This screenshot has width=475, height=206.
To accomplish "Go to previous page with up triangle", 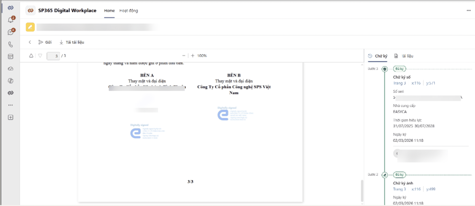I will tap(31, 56).
